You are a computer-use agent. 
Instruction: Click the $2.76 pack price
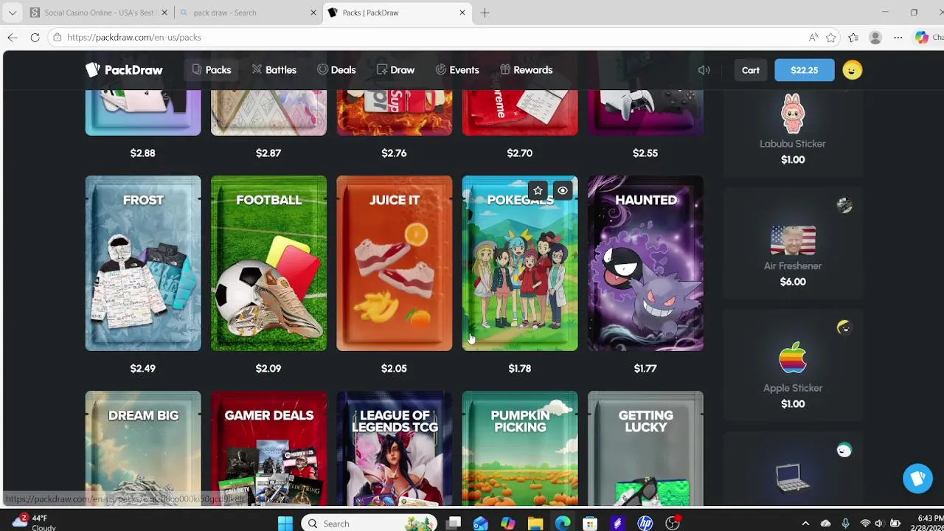(x=394, y=153)
